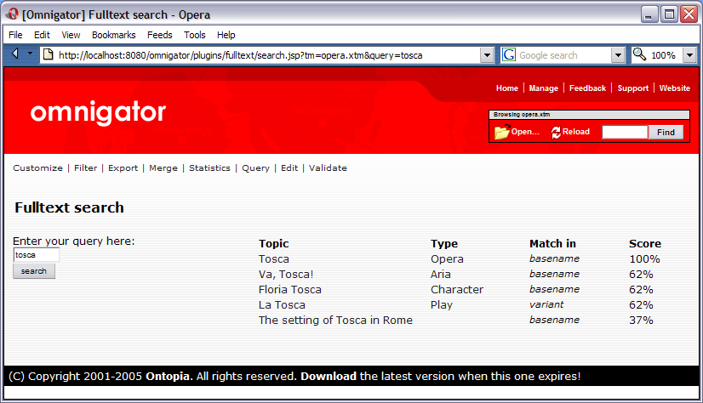Click the zoom magnifier icon
The height and width of the screenshot is (403, 703).
(x=639, y=54)
